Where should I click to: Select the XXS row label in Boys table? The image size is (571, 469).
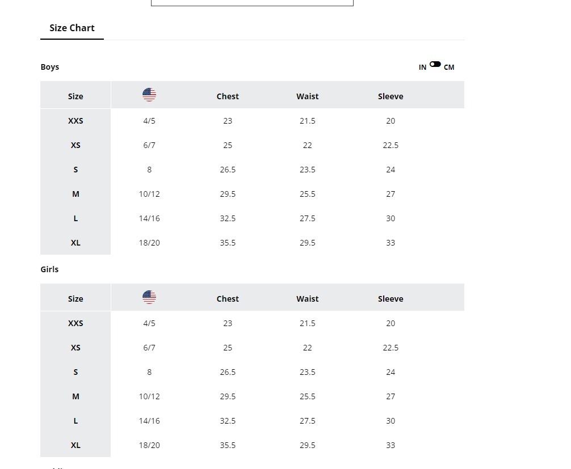[75, 121]
